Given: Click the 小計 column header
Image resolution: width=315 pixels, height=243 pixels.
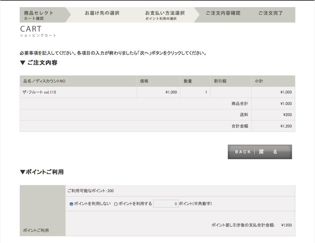Looking at the screenshot, I should coord(259,81).
